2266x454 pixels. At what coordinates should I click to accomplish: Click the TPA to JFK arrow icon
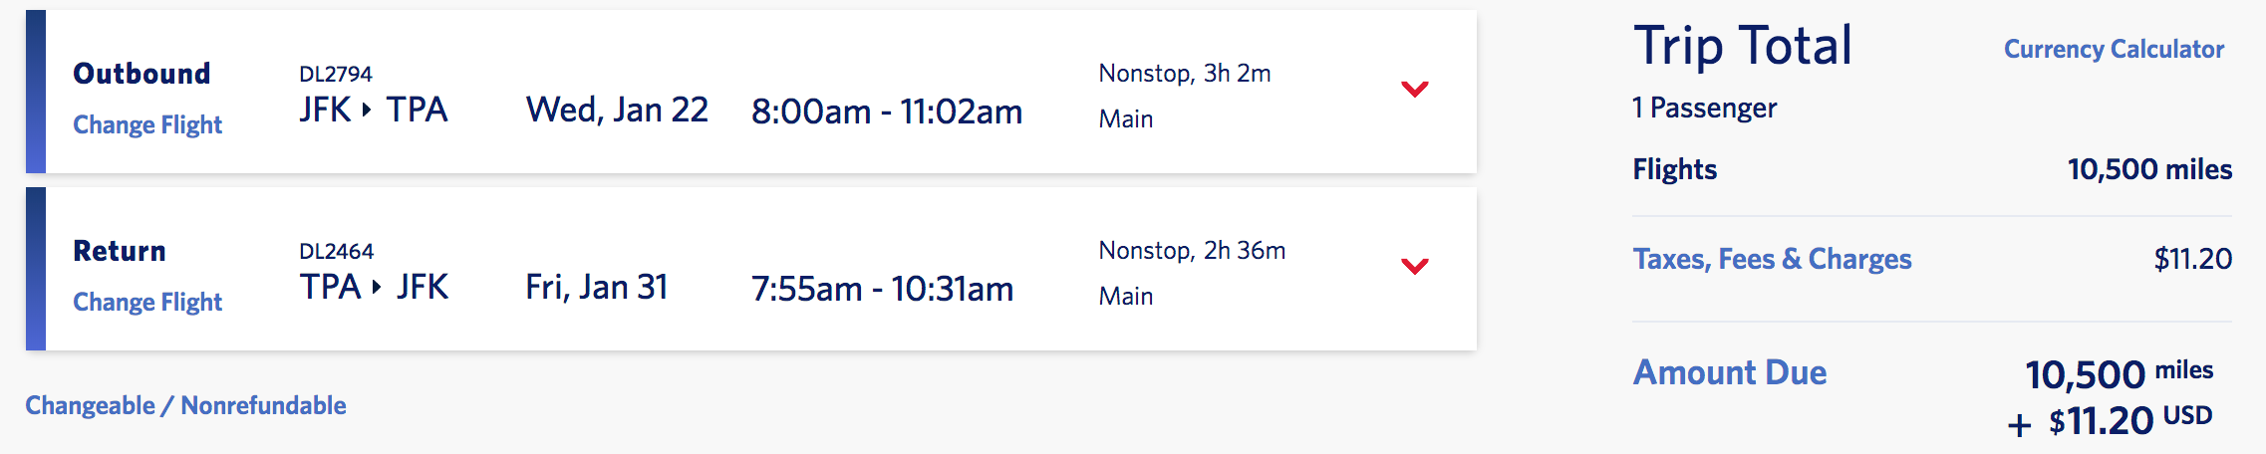click(x=377, y=287)
